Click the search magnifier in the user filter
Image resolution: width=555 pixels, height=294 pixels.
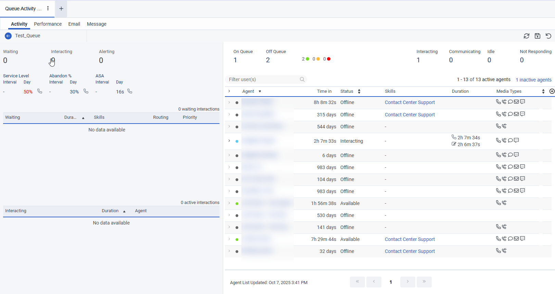pyautogui.click(x=302, y=79)
